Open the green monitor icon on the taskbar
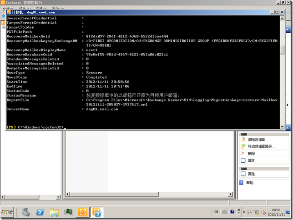 [x=68, y=212]
